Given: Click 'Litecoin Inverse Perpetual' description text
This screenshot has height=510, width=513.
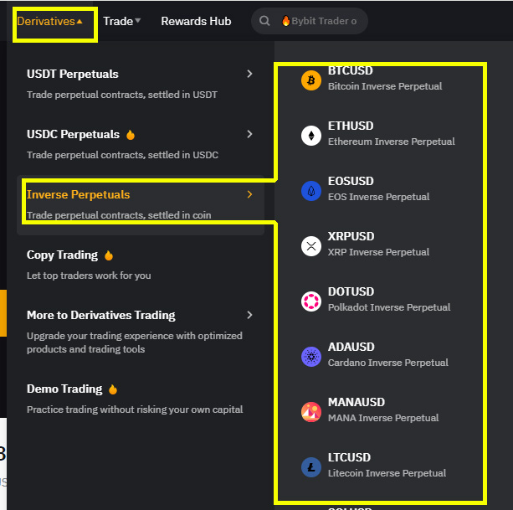Looking at the screenshot, I should [387, 474].
